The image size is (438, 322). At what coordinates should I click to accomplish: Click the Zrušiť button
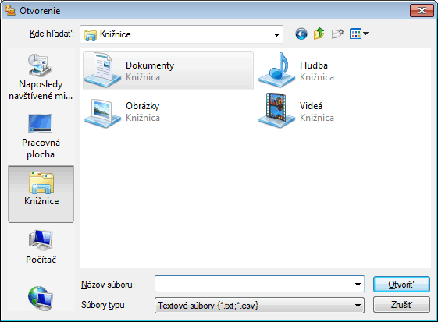[401, 304]
